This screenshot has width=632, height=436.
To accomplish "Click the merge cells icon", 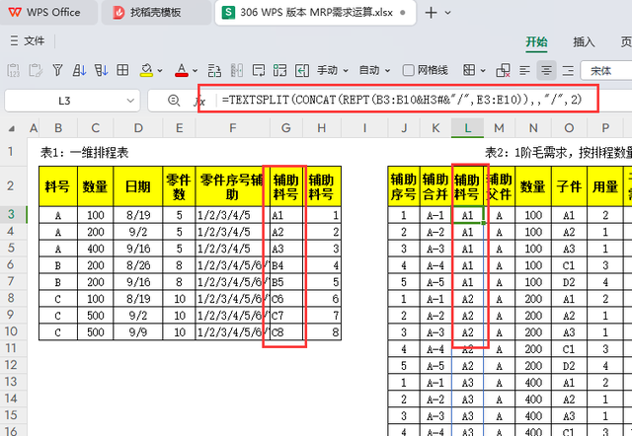I will click(x=279, y=70).
